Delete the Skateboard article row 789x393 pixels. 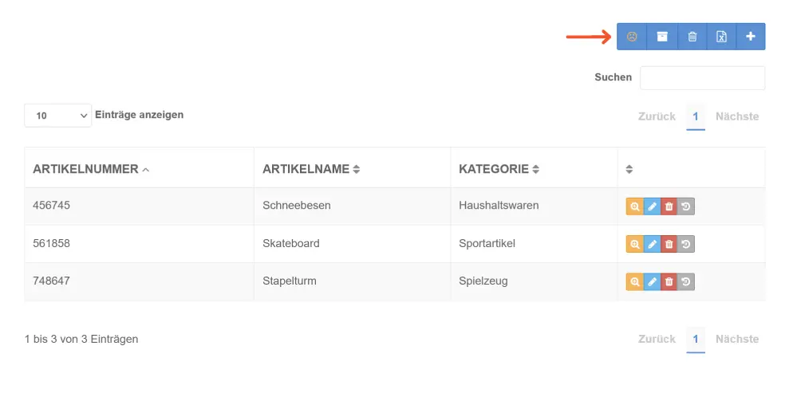click(x=669, y=244)
